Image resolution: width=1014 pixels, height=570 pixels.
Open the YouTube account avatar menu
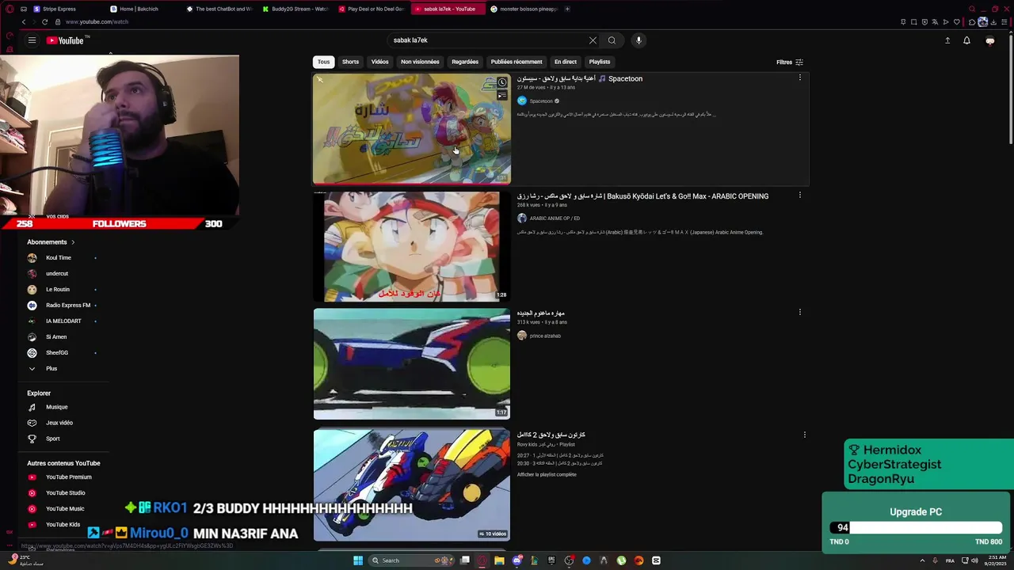click(x=989, y=40)
